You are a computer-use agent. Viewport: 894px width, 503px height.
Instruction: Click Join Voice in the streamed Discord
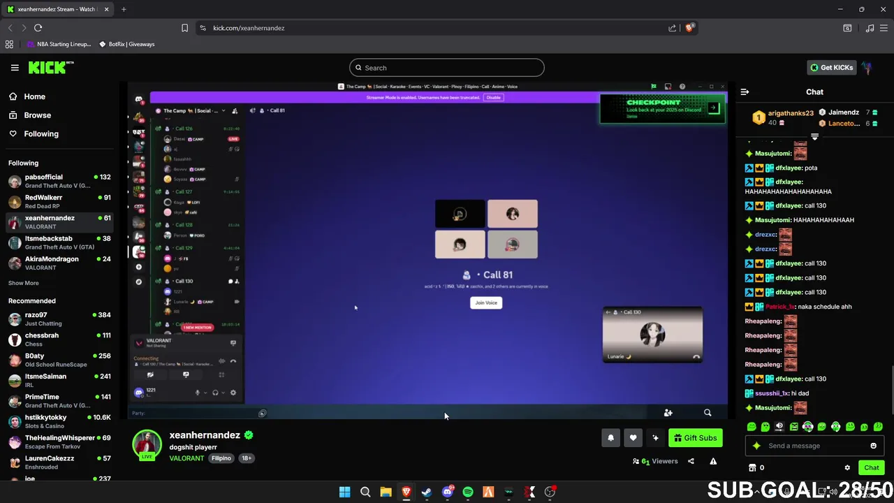point(486,302)
